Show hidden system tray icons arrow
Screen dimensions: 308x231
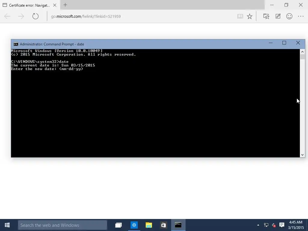pyautogui.click(x=258, y=225)
